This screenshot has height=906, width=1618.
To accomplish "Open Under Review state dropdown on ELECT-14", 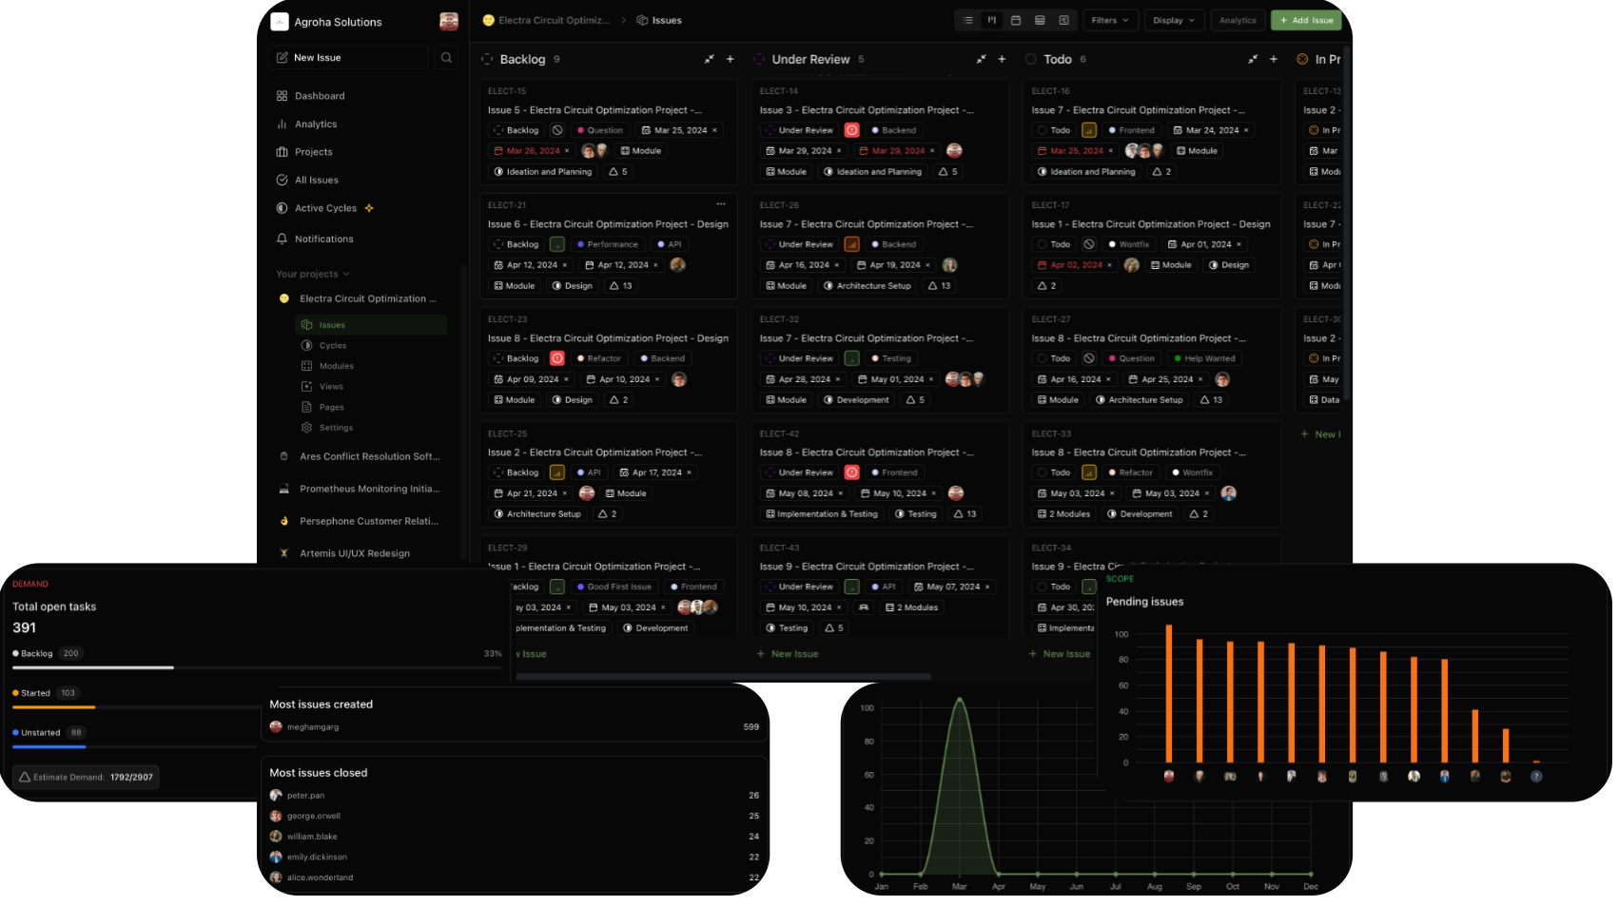I will pos(799,130).
